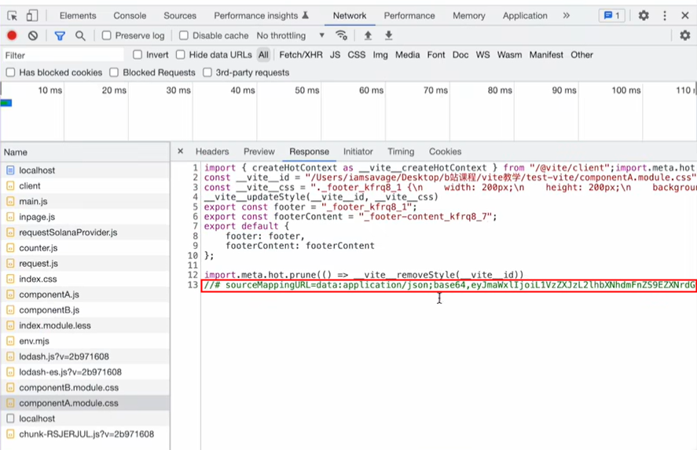
Task: Select componentB.module.css in the request list
Action: point(68,387)
